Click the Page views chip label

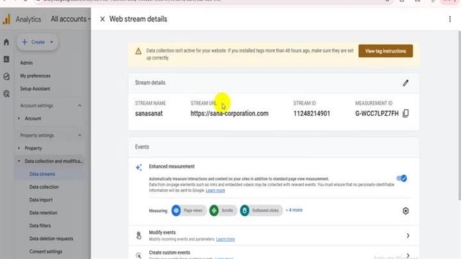(x=193, y=211)
